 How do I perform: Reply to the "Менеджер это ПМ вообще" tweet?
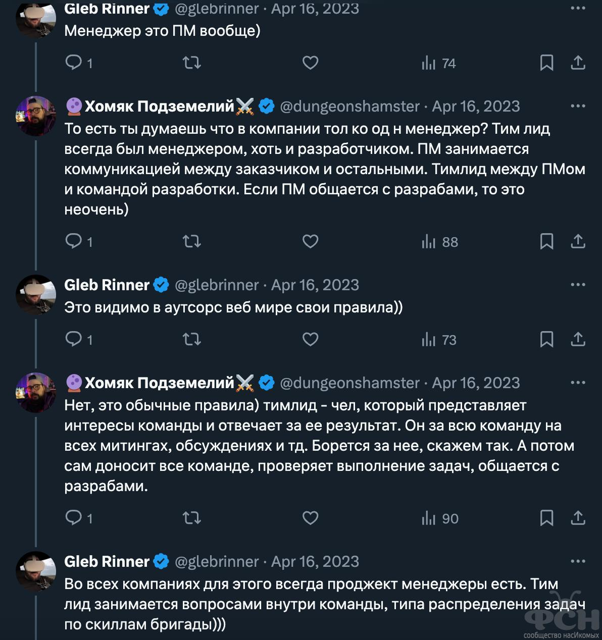click(74, 63)
